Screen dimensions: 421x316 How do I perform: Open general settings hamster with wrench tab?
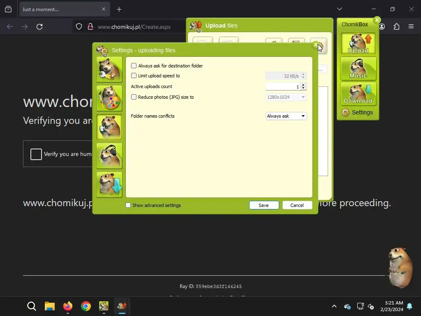click(109, 69)
